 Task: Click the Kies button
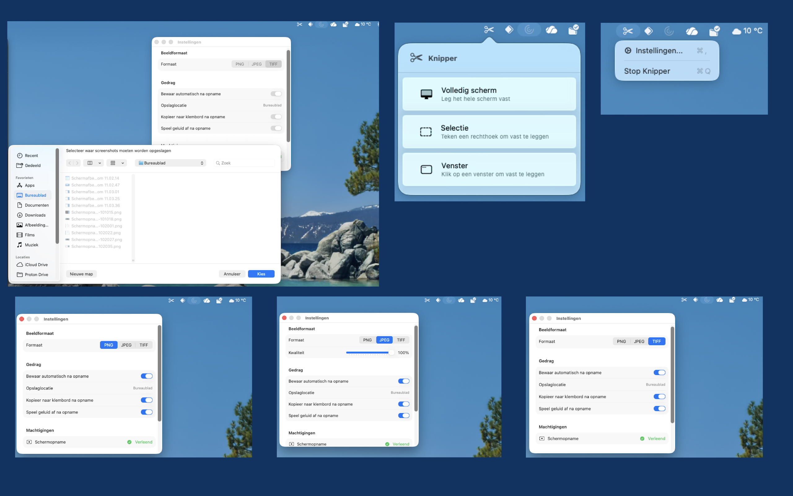(261, 274)
